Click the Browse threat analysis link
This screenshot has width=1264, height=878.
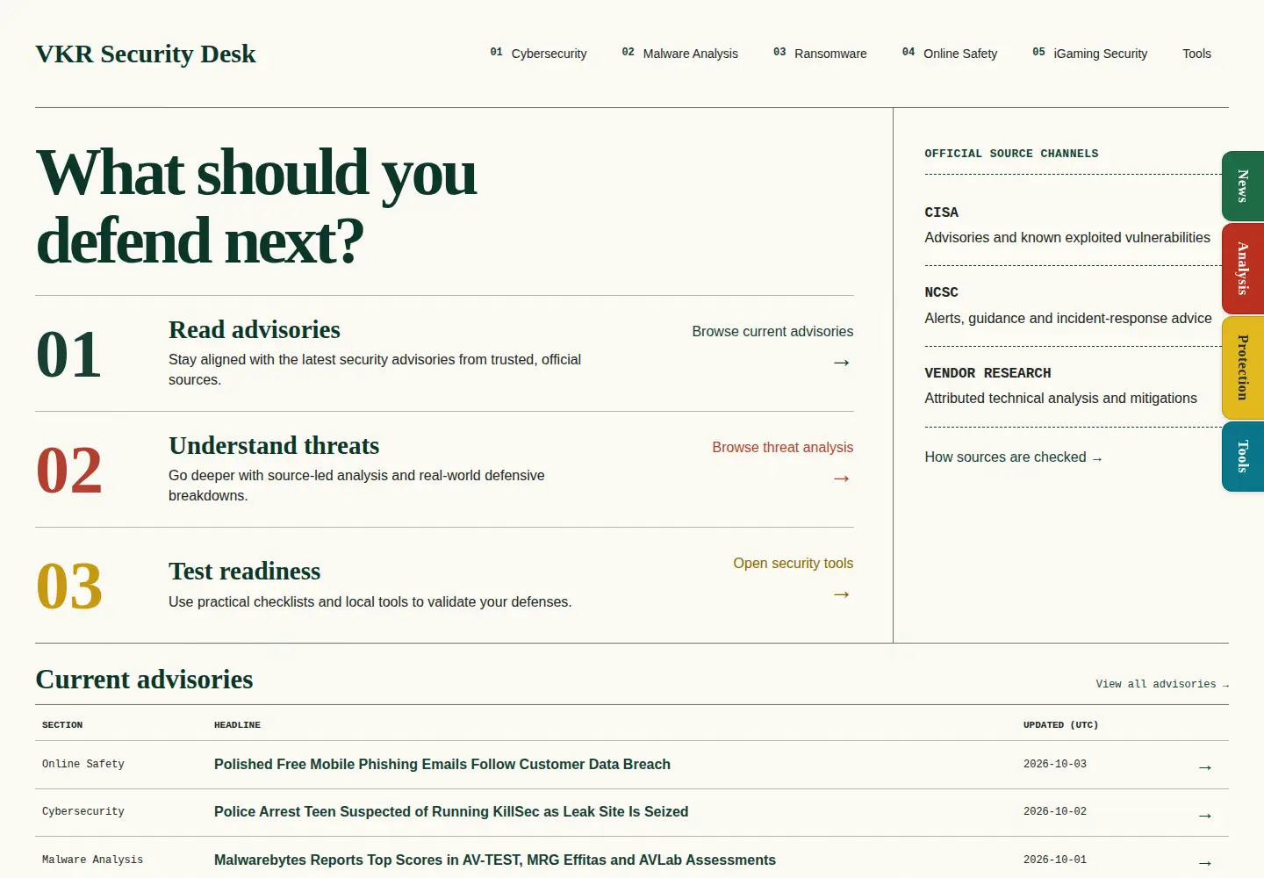pos(782,448)
